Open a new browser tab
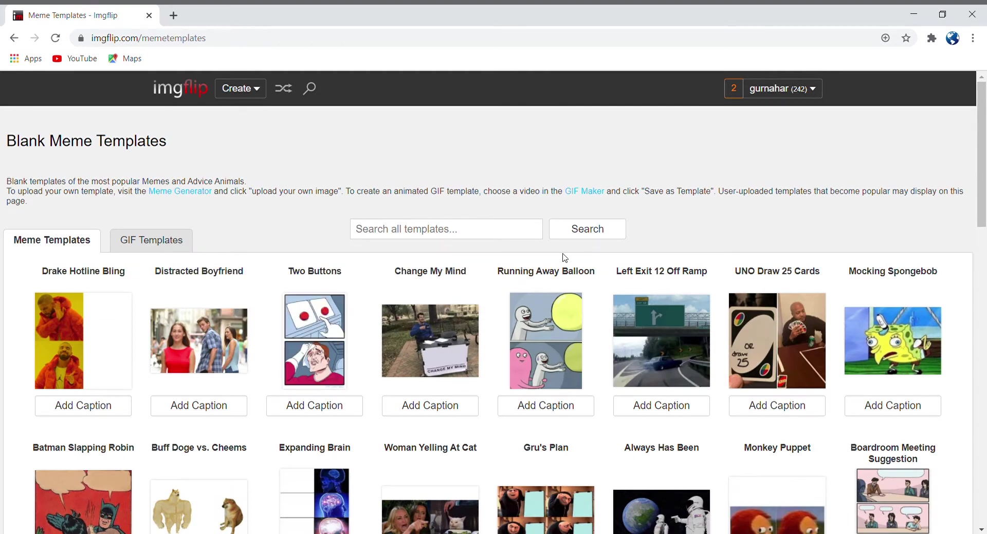This screenshot has width=987, height=534. pos(173,15)
